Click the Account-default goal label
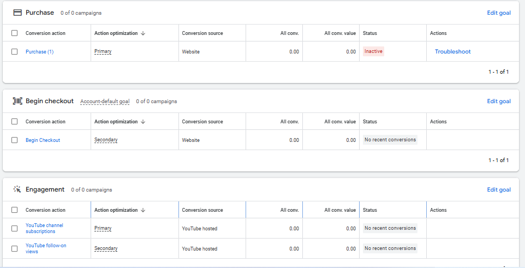The image size is (525, 268). 105,102
